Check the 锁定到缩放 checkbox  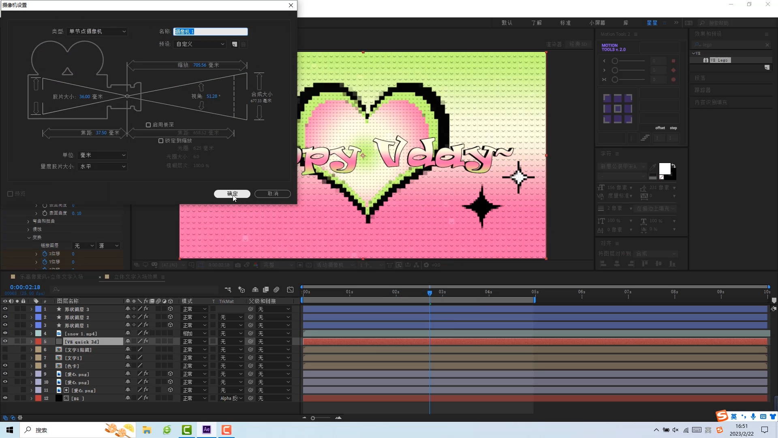(161, 141)
